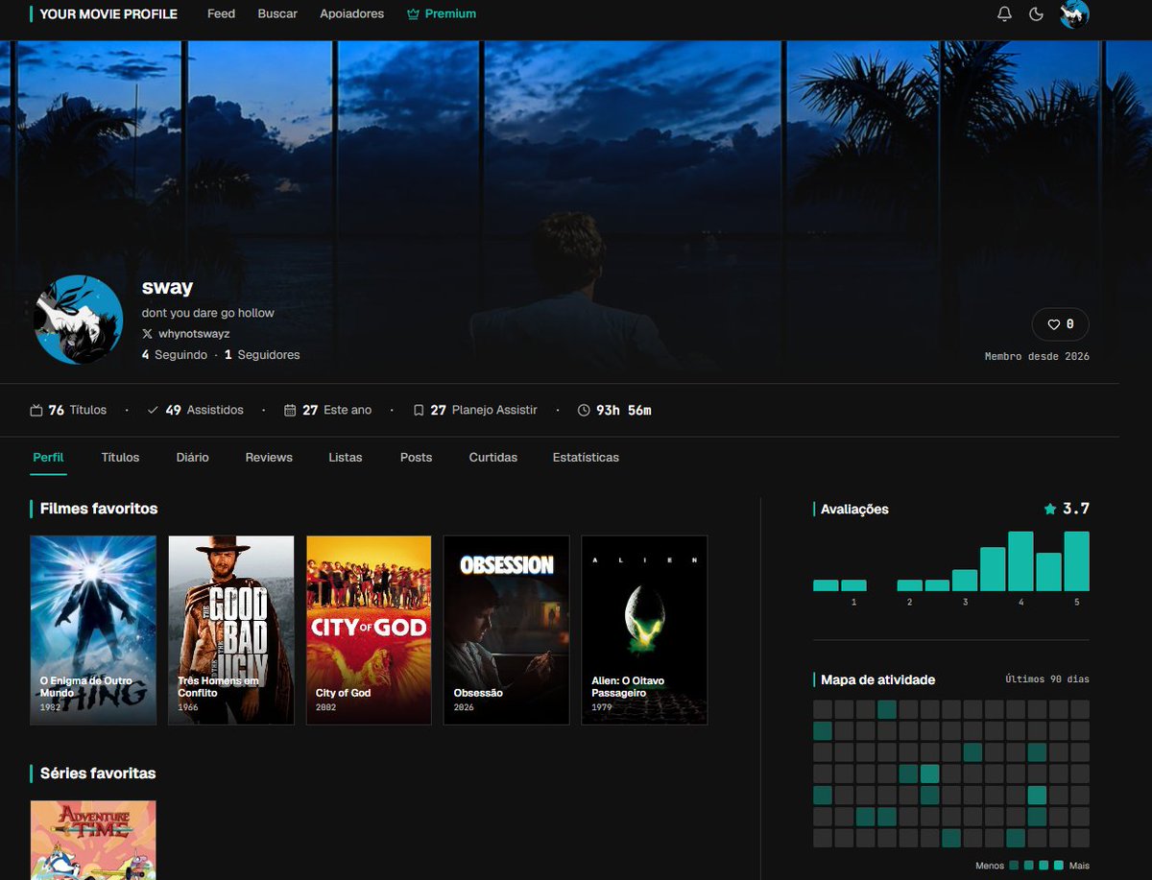Click the checkmark icon beside 49 Assistidos

click(x=153, y=410)
